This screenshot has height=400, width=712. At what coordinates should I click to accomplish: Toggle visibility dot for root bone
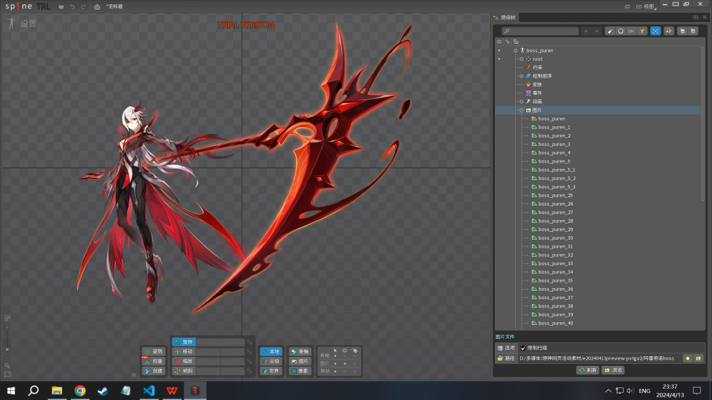(499, 59)
